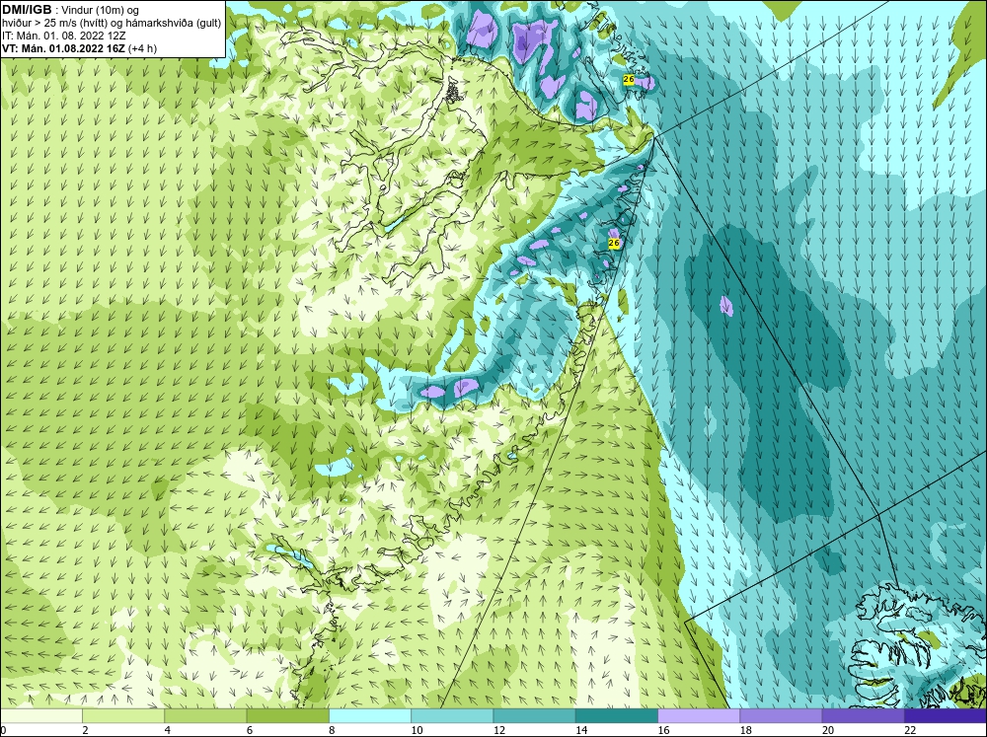Click the 8-10 m/s light cyan swatch

[x=370, y=715]
